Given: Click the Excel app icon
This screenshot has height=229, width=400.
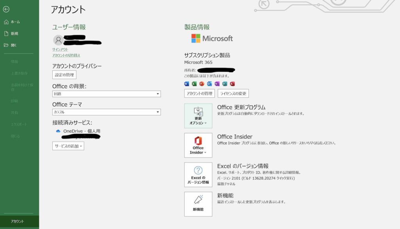Looking at the screenshot, I should 194,84.
